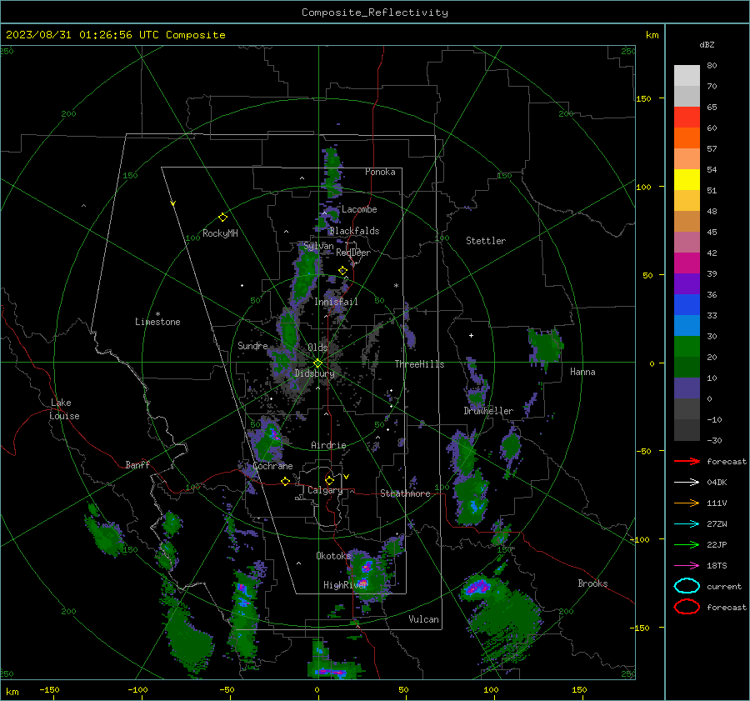Click the dBZ scale heading
The image size is (750, 701).
[x=707, y=45]
